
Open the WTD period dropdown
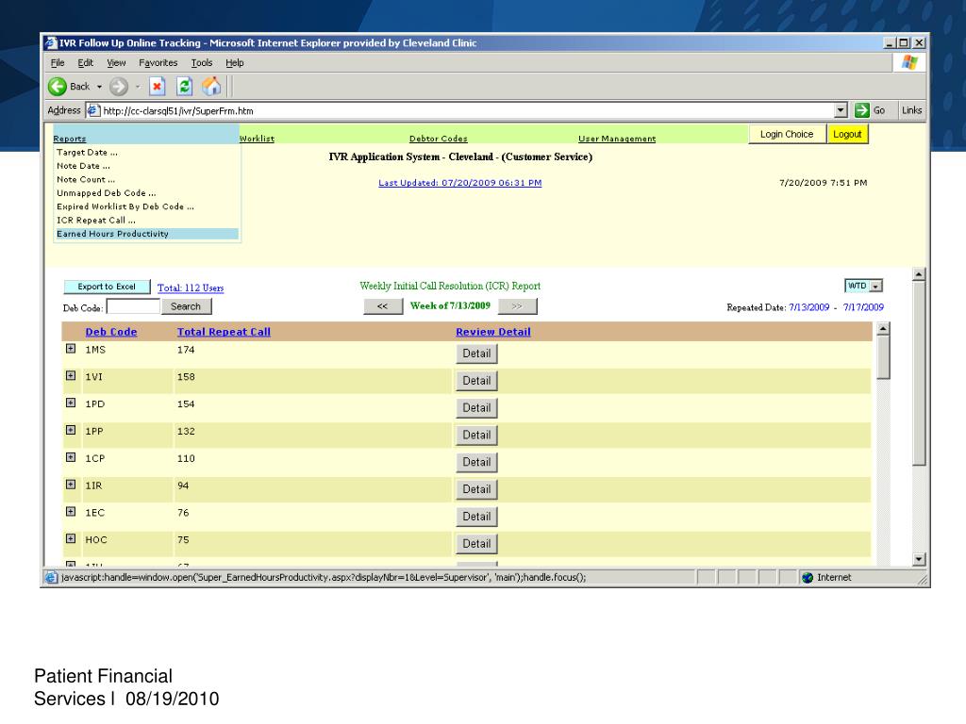click(875, 286)
